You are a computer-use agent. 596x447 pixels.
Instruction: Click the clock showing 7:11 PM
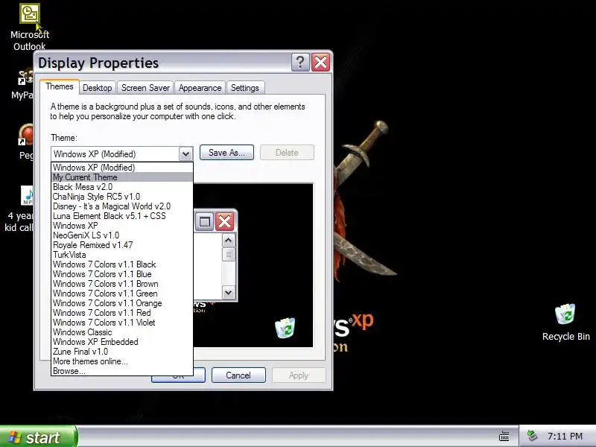pos(565,437)
